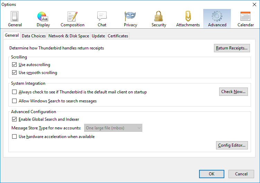Switch to the Certificates tab
260x183 pixels.
point(118,36)
